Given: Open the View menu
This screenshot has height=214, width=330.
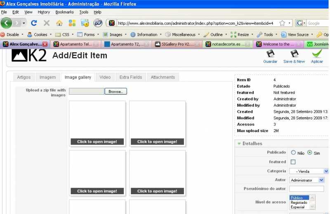Looking at the screenshot, I should click(x=28, y=12).
